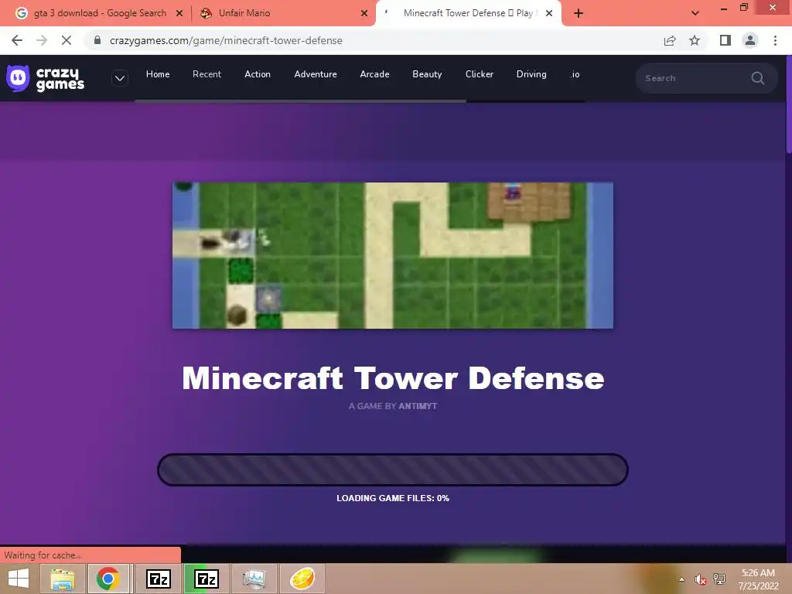Browse the Adventure category
This screenshot has width=792, height=594.
click(316, 74)
